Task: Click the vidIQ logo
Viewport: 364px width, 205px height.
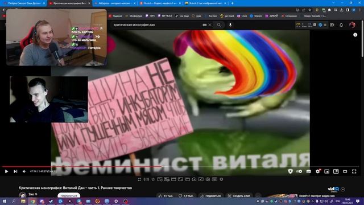Action: [333, 190]
